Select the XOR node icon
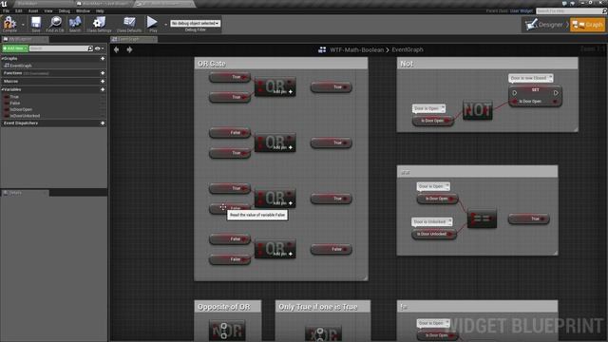Image resolution: width=608 pixels, height=342 pixels. pyautogui.click(x=323, y=334)
